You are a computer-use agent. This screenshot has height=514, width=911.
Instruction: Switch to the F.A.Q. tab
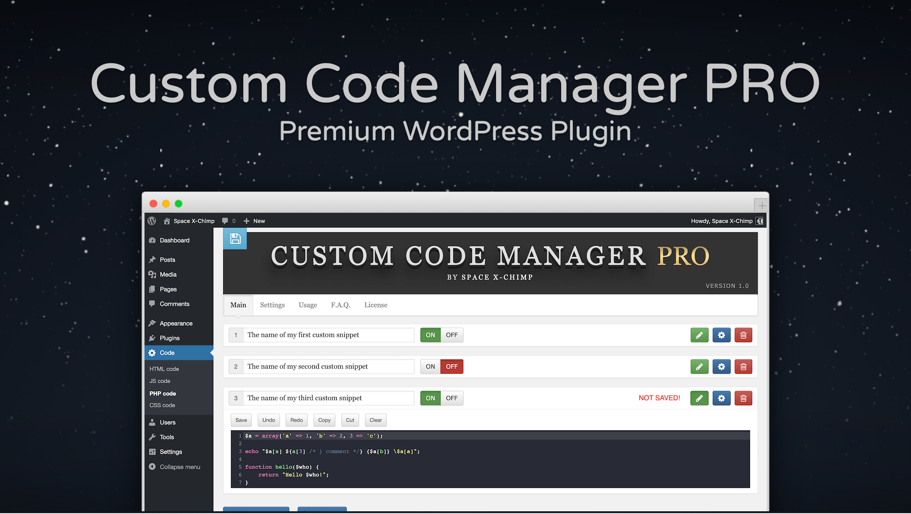[x=341, y=305]
